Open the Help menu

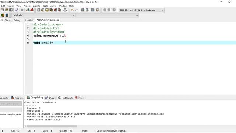point(72,6)
